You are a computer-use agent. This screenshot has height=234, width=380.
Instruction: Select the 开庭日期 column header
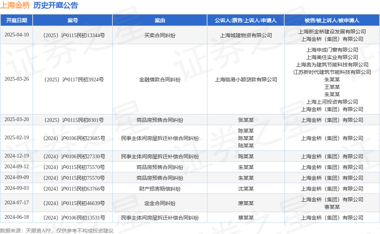point(16,20)
